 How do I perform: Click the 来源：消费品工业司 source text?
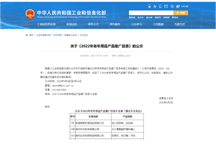click(121, 56)
